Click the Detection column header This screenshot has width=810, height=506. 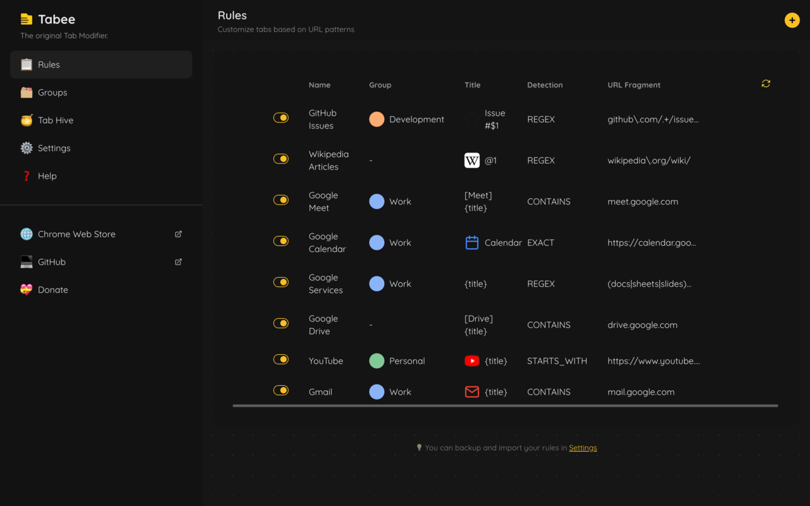545,85
